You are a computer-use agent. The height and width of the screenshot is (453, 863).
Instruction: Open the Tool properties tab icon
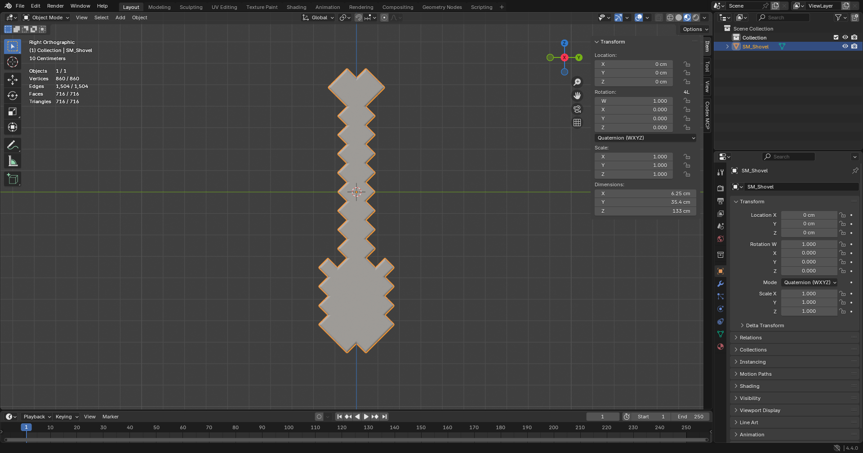pos(721,172)
